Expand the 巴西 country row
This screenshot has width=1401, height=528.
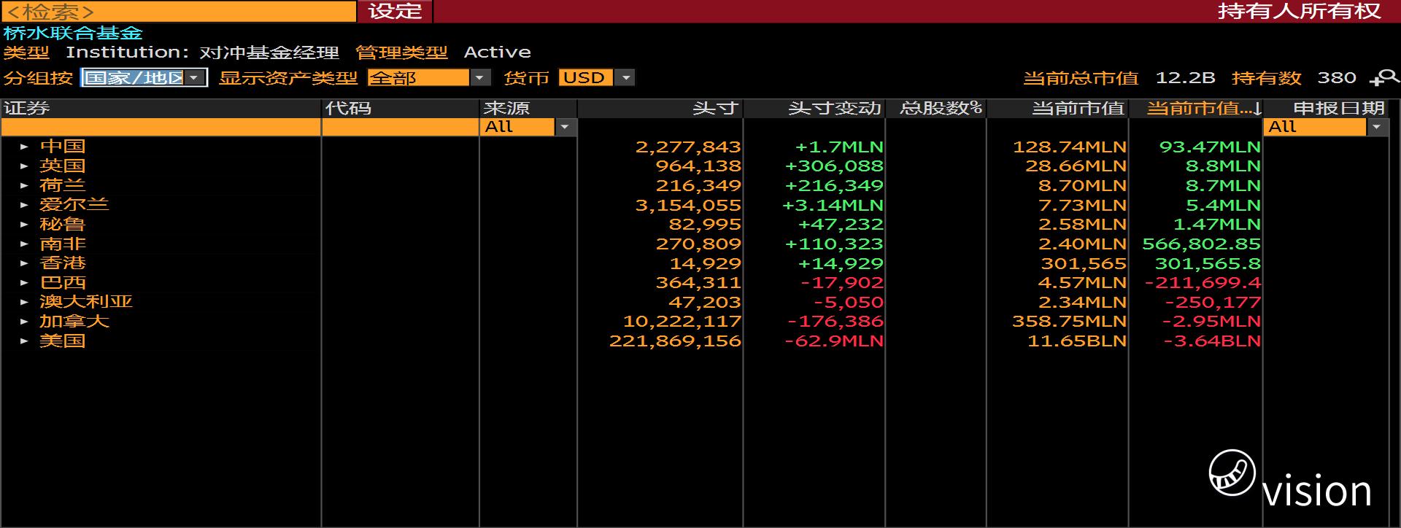(25, 283)
